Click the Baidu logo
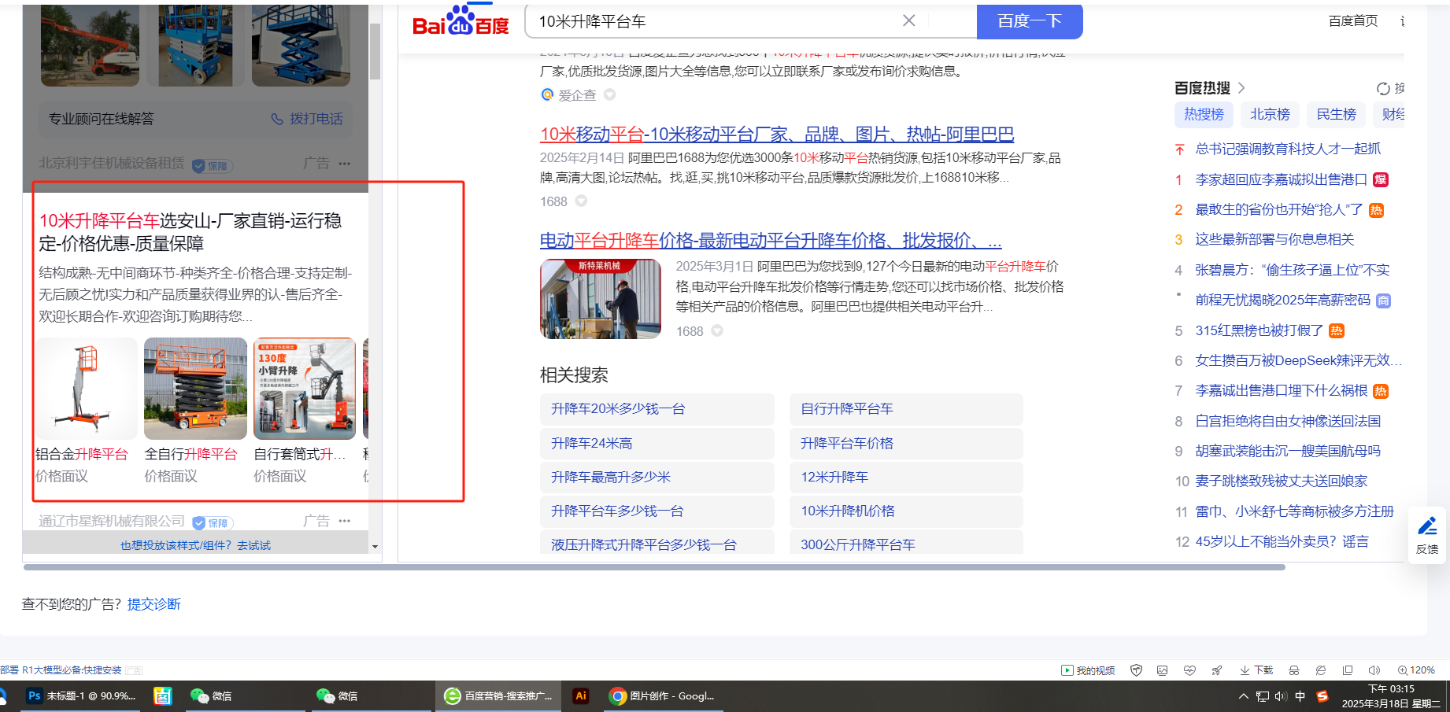This screenshot has height=712, width=1450. 461,21
